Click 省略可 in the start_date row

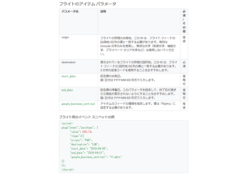coord(184,80)
